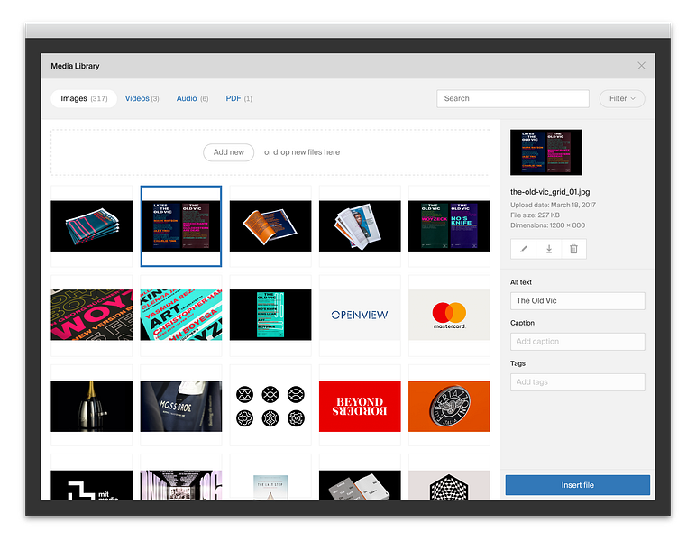The image size is (696, 541).
Task: Select the six circular symbols thumbnail
Action: click(x=270, y=406)
